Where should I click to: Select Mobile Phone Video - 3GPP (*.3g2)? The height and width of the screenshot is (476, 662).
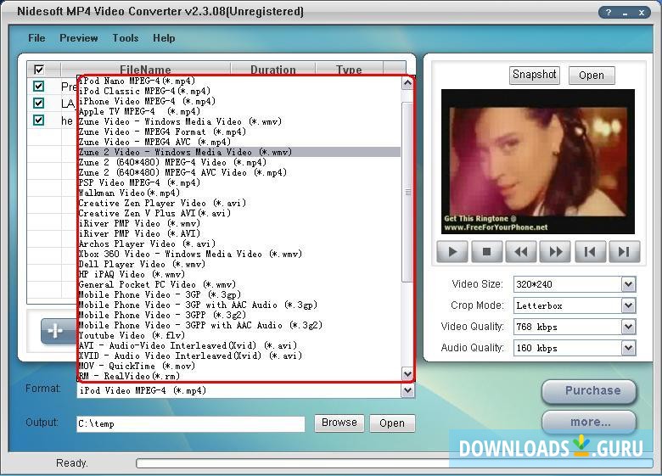(x=239, y=315)
